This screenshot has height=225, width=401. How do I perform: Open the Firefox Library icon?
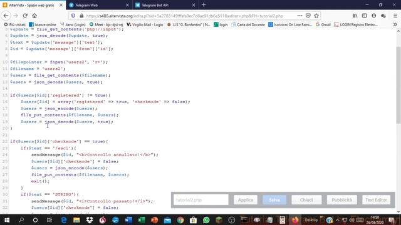pyautogui.click(x=355, y=16)
